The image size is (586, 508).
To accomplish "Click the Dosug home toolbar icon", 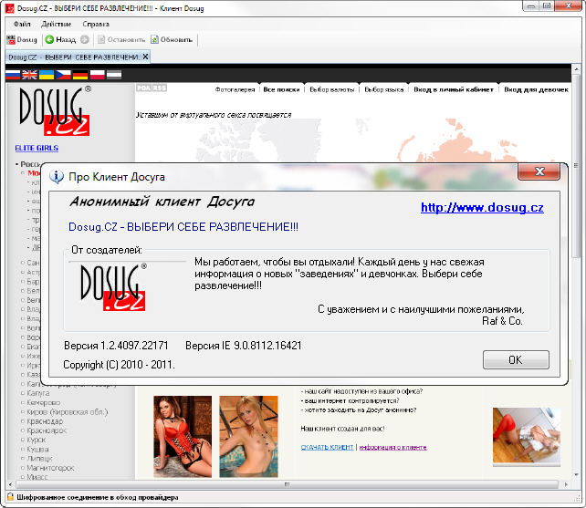I will (23, 39).
